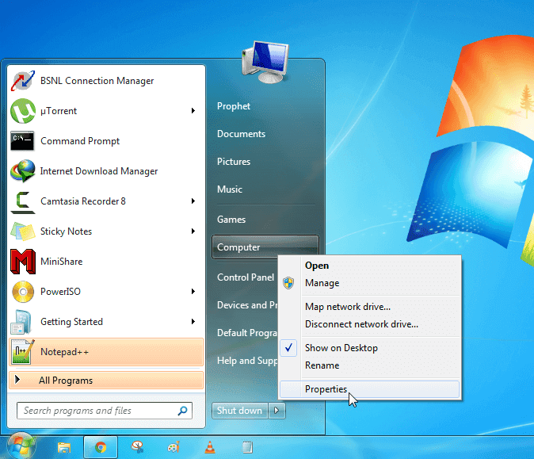The width and height of the screenshot is (534, 459).
Task: Open Windows Explorer from the taskbar
Action: [64, 447]
